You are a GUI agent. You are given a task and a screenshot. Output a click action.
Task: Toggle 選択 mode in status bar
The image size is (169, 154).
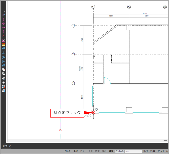click(x=75, y=151)
